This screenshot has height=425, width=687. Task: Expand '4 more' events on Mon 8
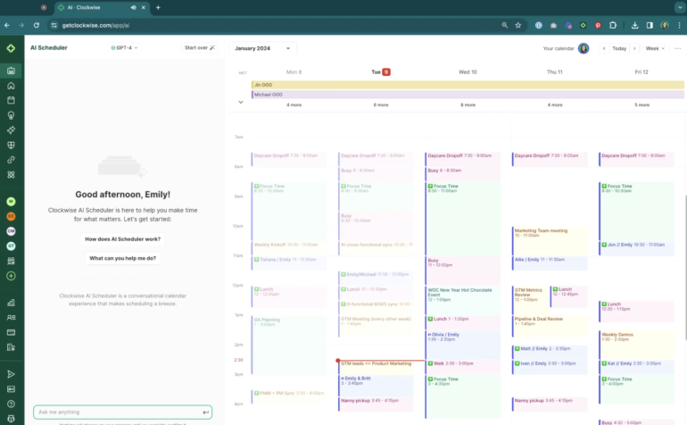pyautogui.click(x=294, y=104)
